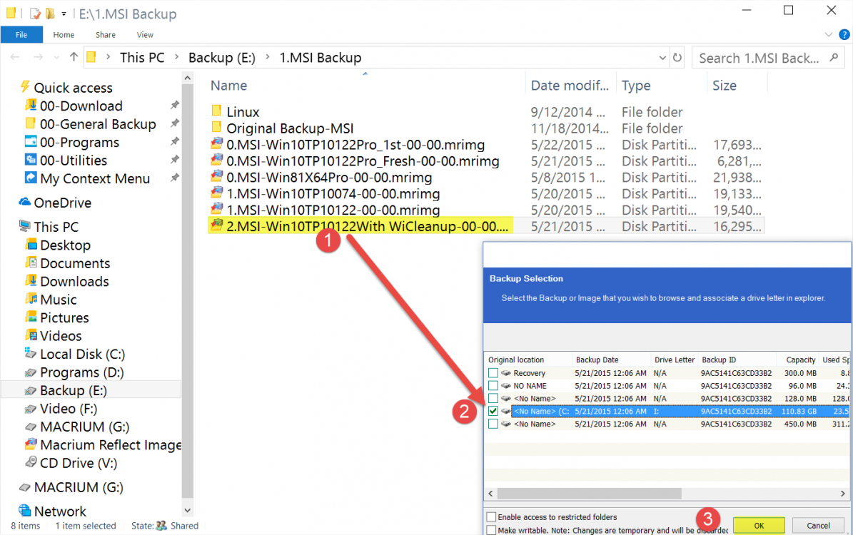The width and height of the screenshot is (853, 535).
Task: Switch to the Home ribbon tab
Action: tap(64, 35)
